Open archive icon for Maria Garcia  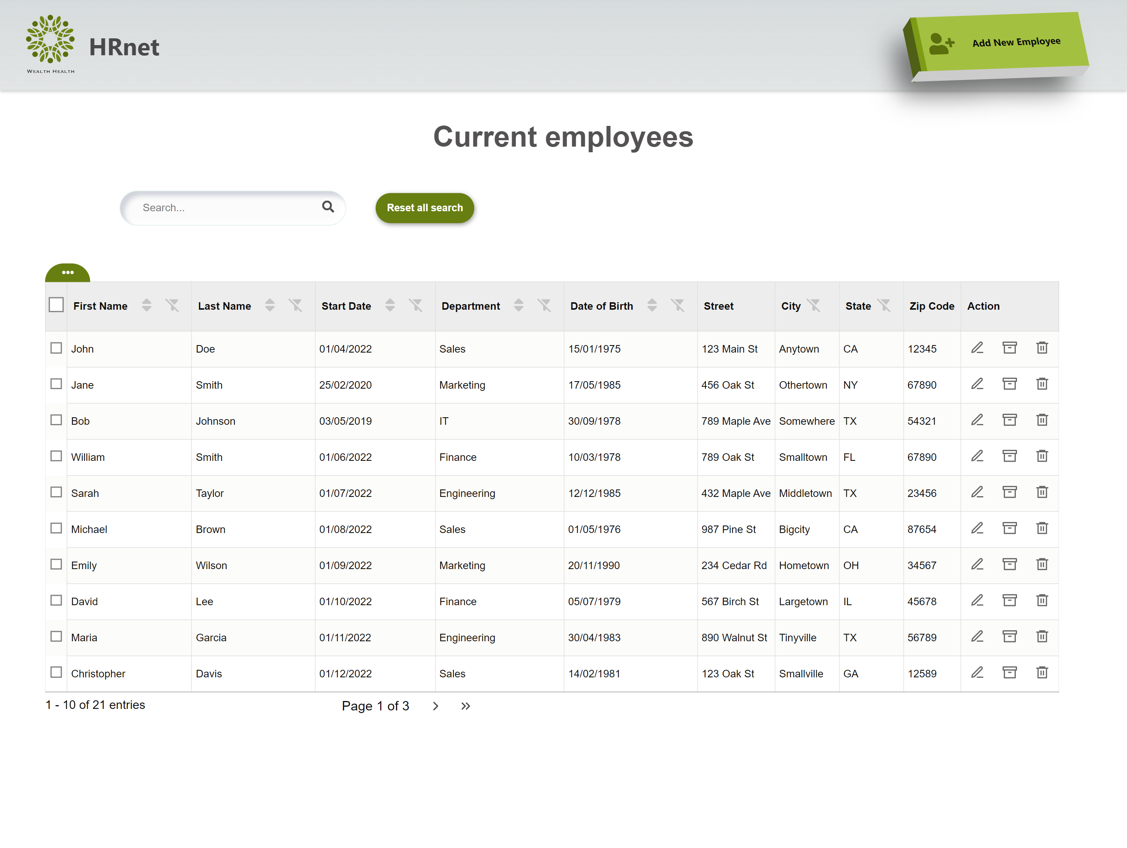[x=1009, y=636]
